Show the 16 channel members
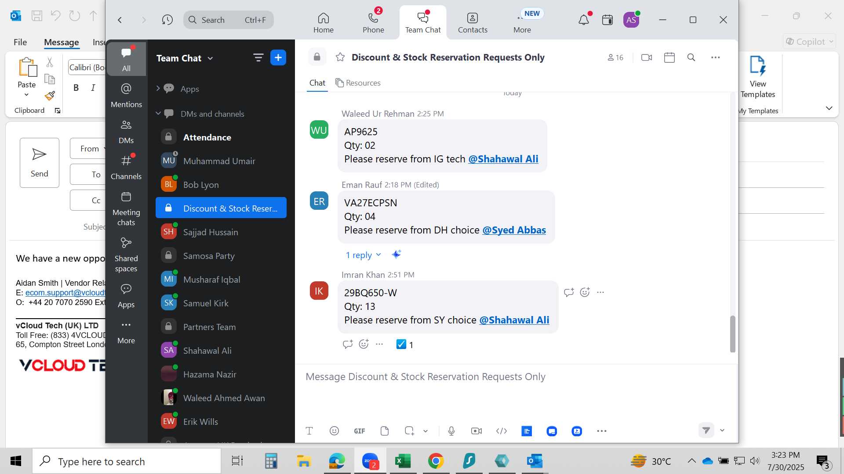Image resolution: width=844 pixels, height=474 pixels. pyautogui.click(x=615, y=57)
